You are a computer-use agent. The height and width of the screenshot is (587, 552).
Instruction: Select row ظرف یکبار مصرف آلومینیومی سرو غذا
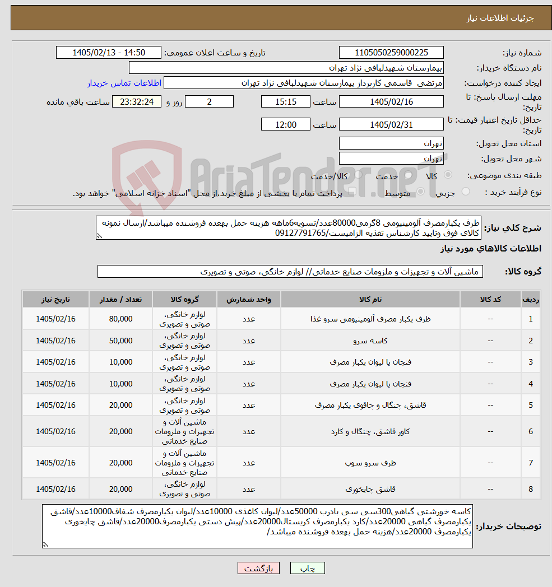tap(281, 319)
